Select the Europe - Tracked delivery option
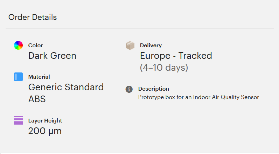279x154 pixels. click(176, 56)
